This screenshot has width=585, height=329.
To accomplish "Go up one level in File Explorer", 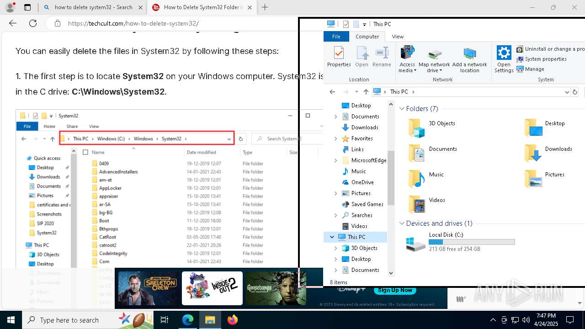I will [366, 92].
